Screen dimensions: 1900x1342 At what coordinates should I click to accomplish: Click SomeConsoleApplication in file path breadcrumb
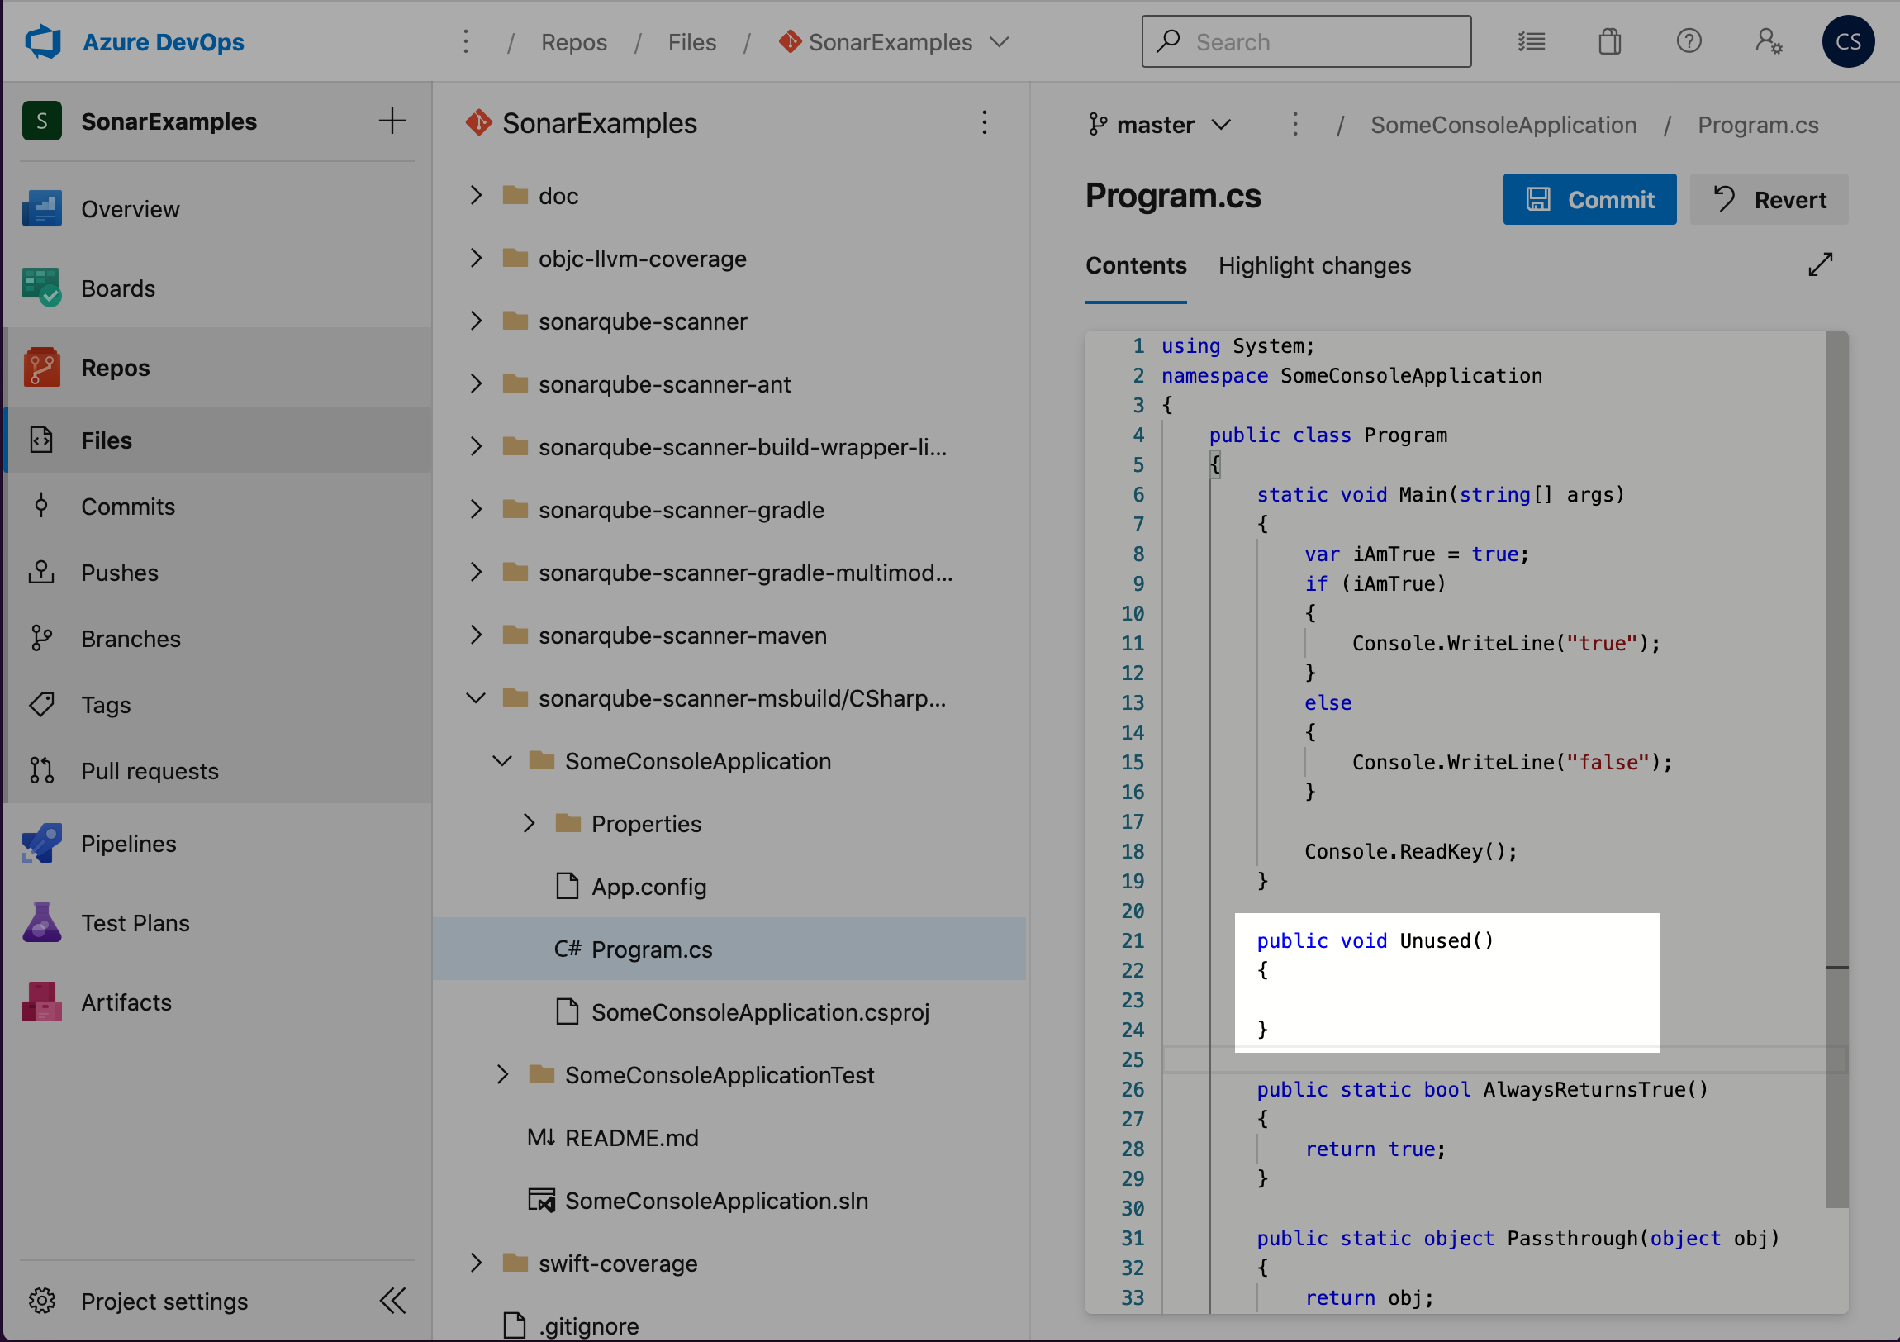[1503, 125]
